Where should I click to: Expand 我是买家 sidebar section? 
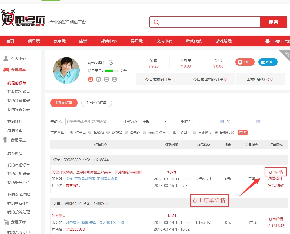pos(18,222)
